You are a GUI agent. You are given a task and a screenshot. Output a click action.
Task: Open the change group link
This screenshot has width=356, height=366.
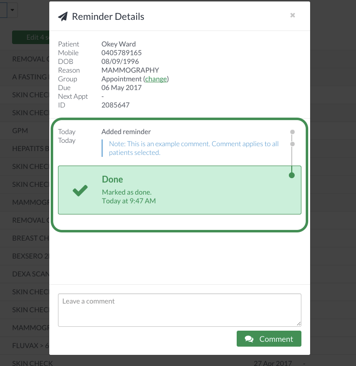pyautogui.click(x=156, y=79)
